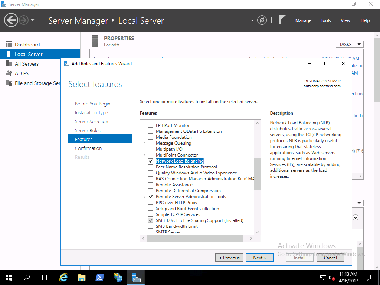Click the refresh icon in header

tap(262, 20)
